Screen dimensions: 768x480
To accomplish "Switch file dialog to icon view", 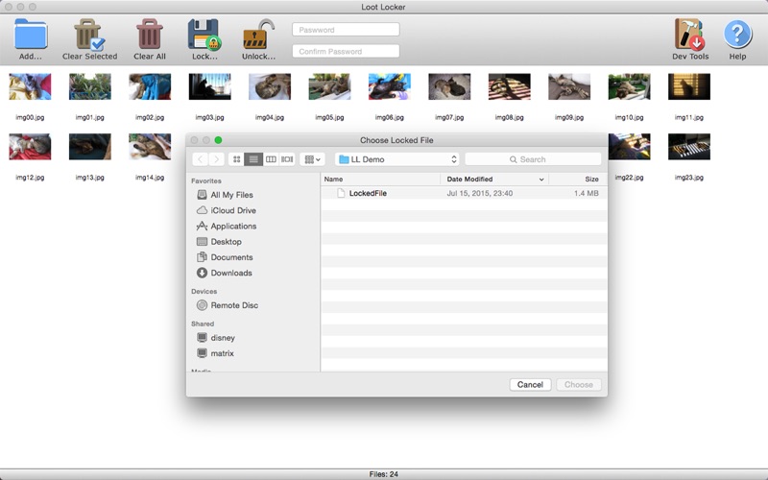I will click(237, 159).
